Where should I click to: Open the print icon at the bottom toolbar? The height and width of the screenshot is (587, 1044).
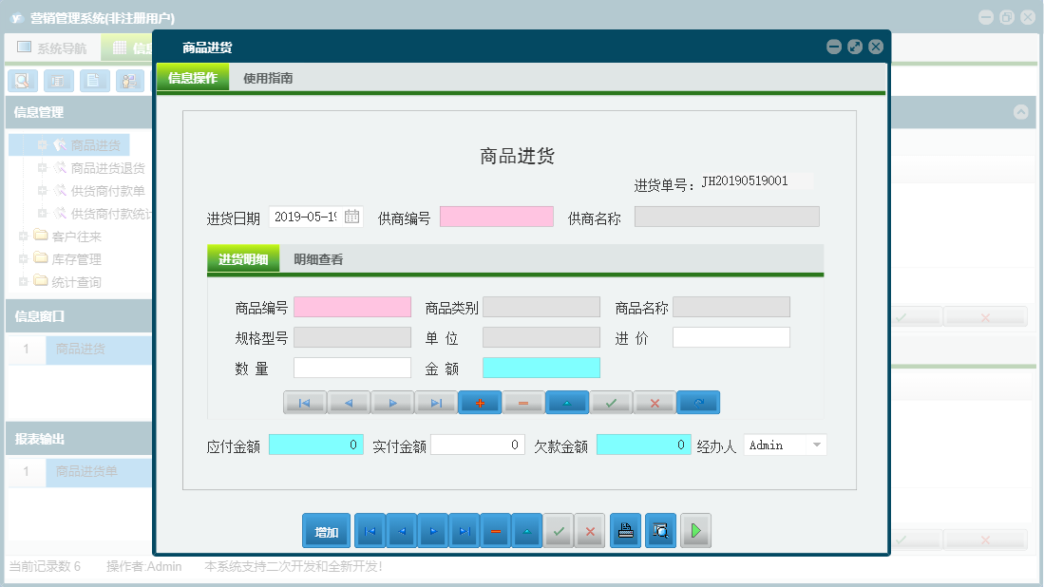[x=625, y=530]
